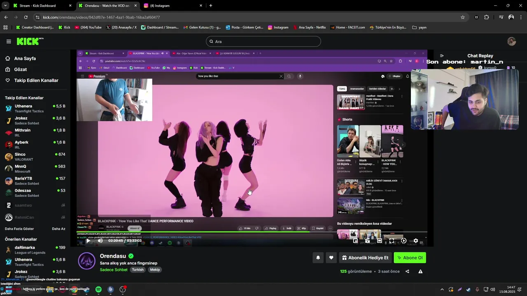This screenshot has width=527, height=296.
Task: Open the (364) YouTube bookmark
Action: pyautogui.click(x=88, y=28)
